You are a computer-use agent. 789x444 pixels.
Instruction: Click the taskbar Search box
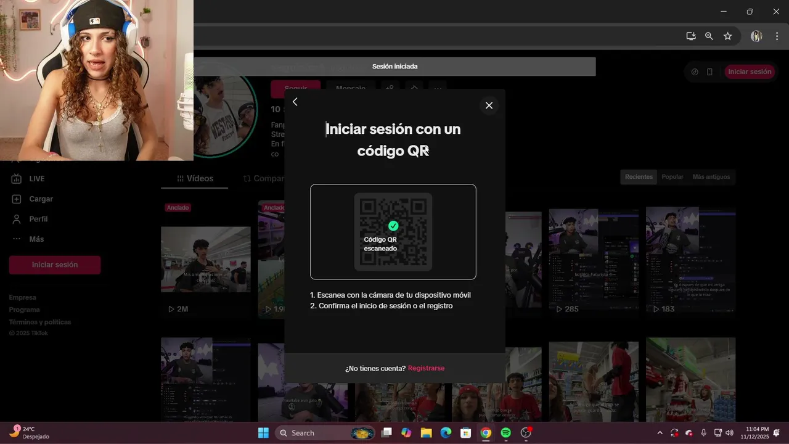tap(325, 433)
